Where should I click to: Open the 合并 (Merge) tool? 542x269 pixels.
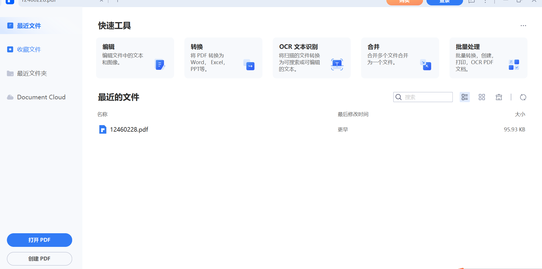[400, 58]
